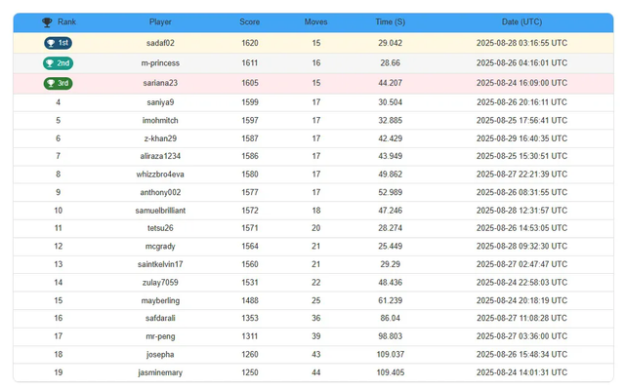
Task: Select player name imohmitch
Action: point(160,121)
